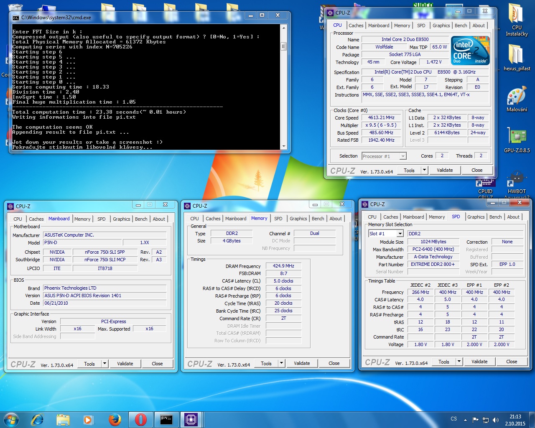Select Graphics tab in Mainboard window
The height and width of the screenshot is (428, 535).
(x=121, y=219)
